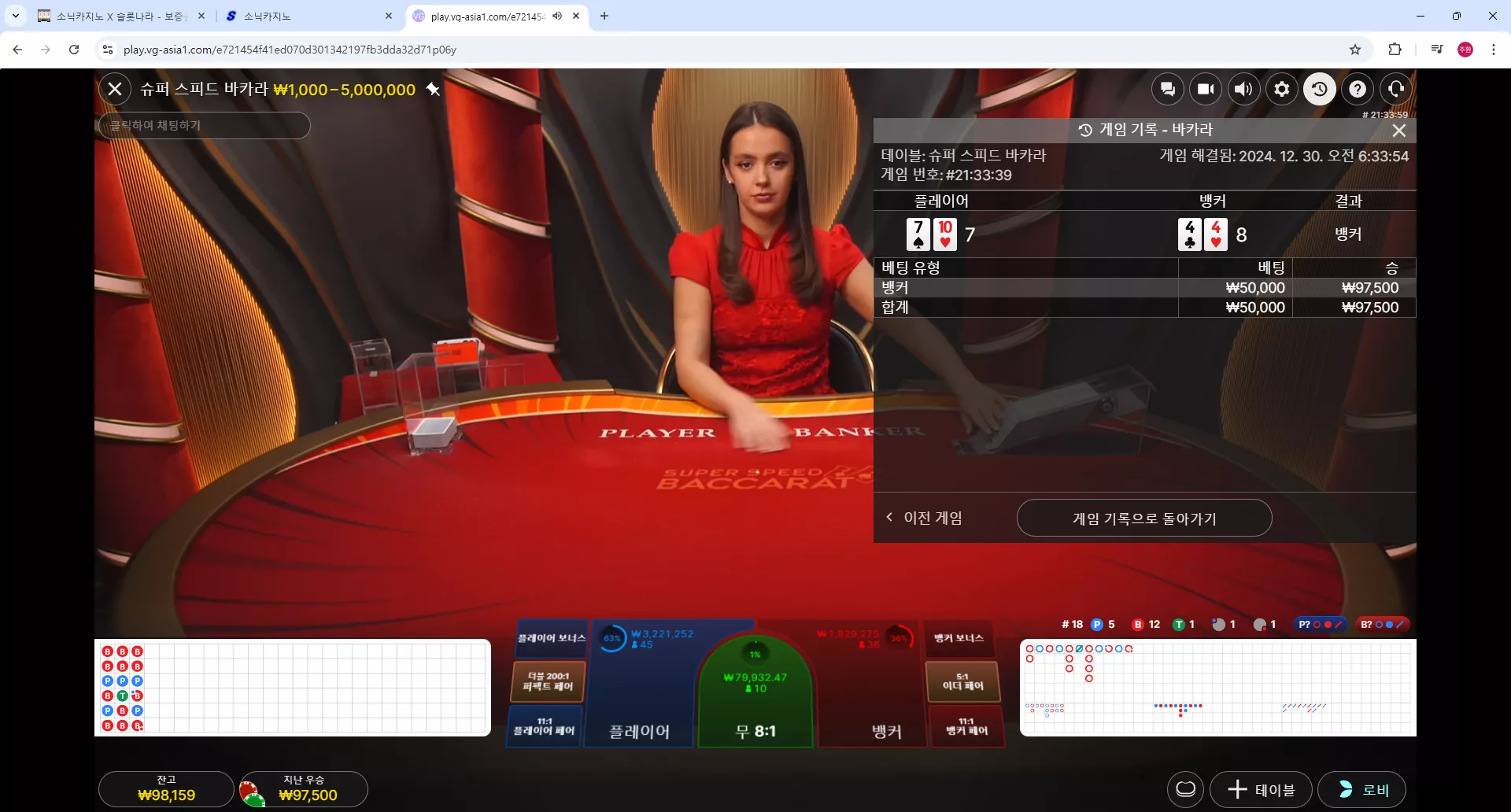Open game settings gear icon
This screenshot has height=812, width=1511.
(1282, 89)
